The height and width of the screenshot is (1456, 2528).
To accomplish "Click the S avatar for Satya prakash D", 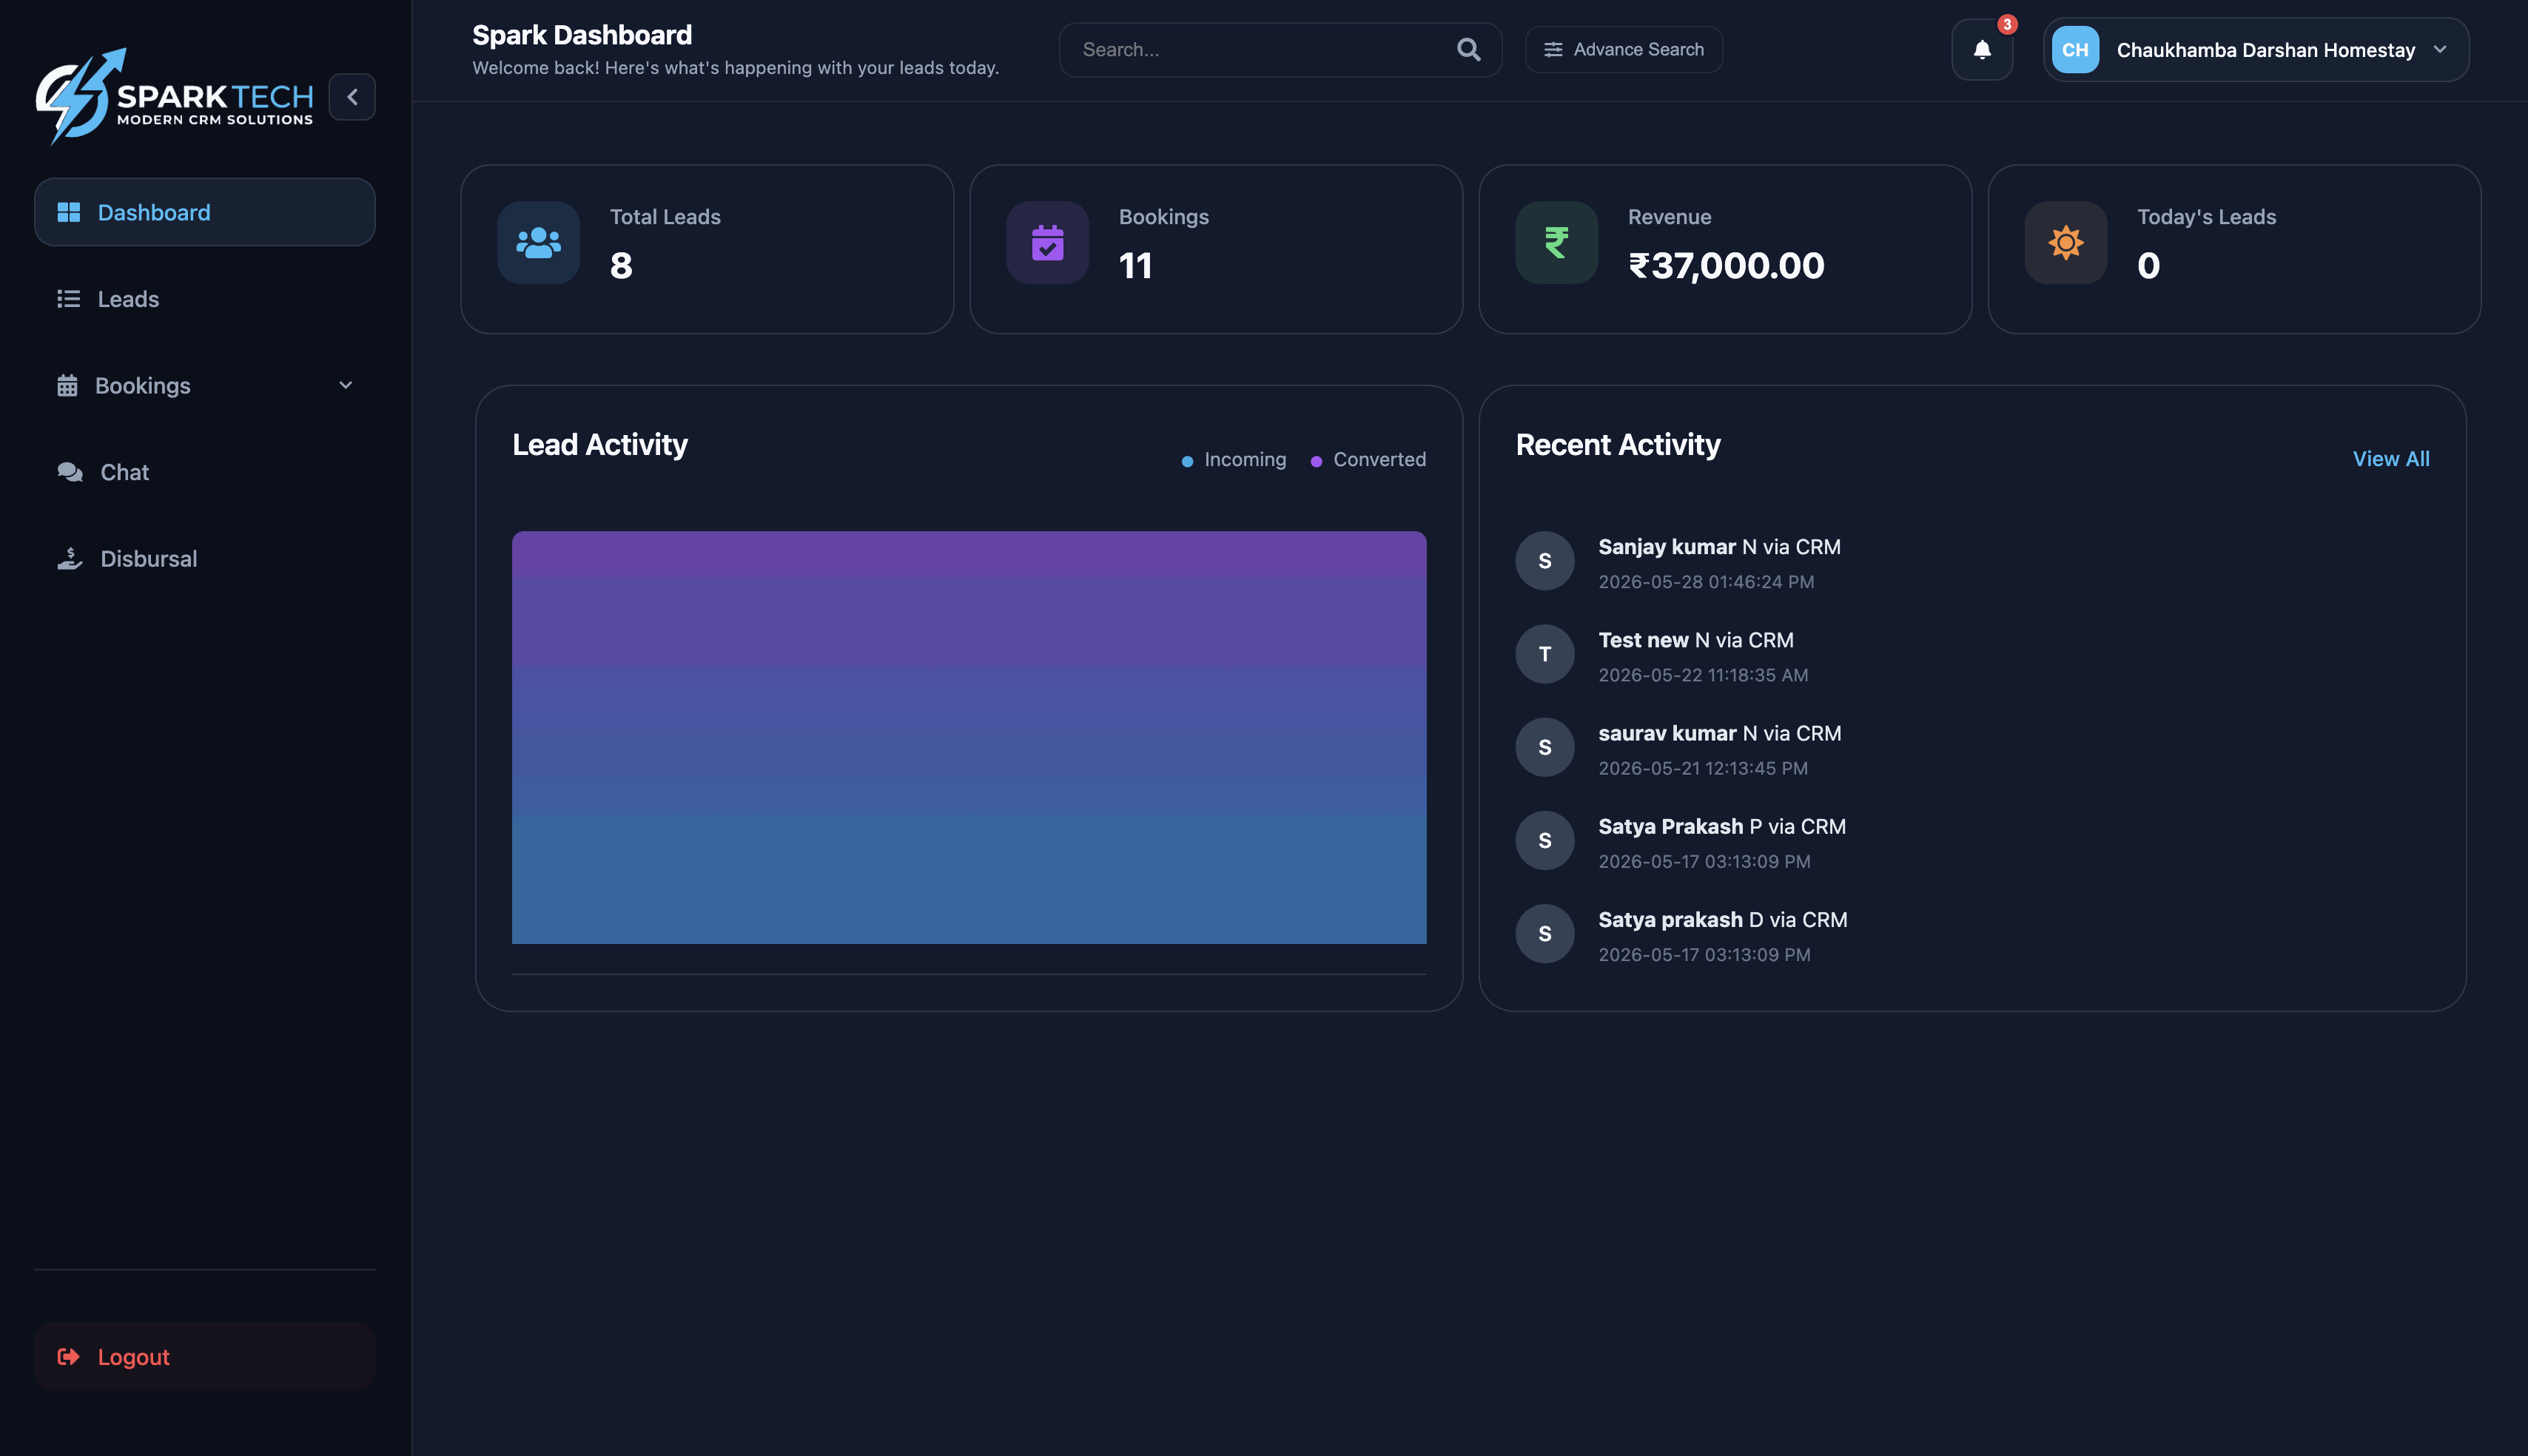I will coord(1545,933).
